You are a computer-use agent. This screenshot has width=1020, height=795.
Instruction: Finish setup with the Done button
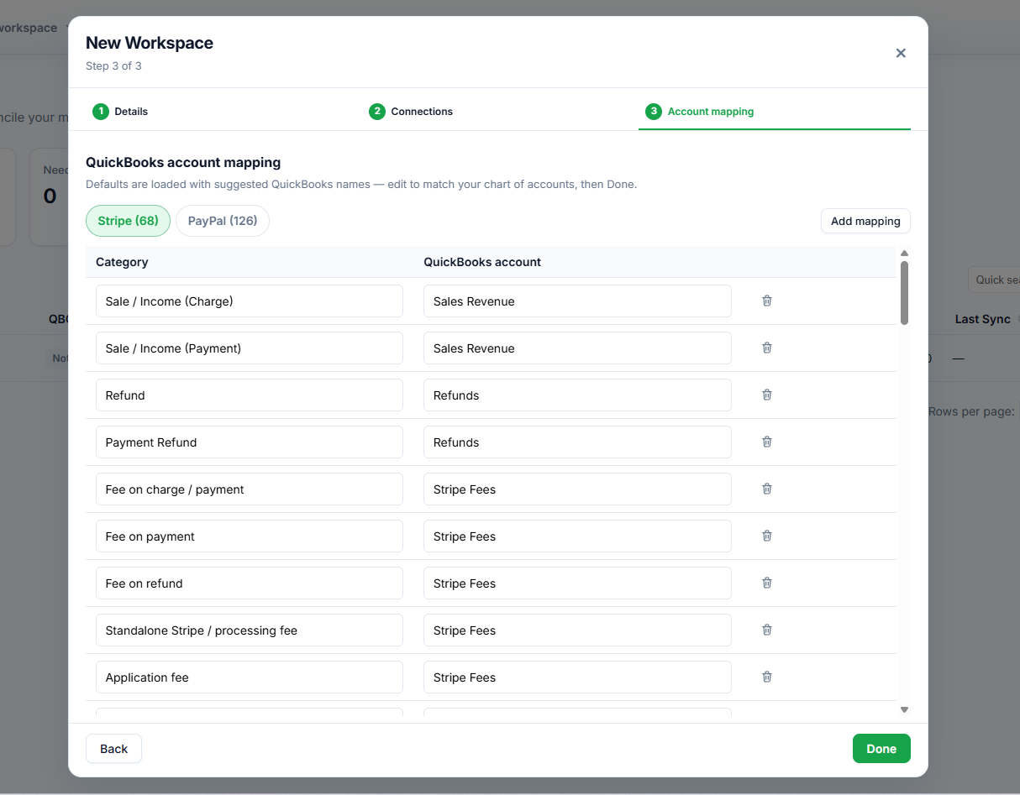coord(881,749)
